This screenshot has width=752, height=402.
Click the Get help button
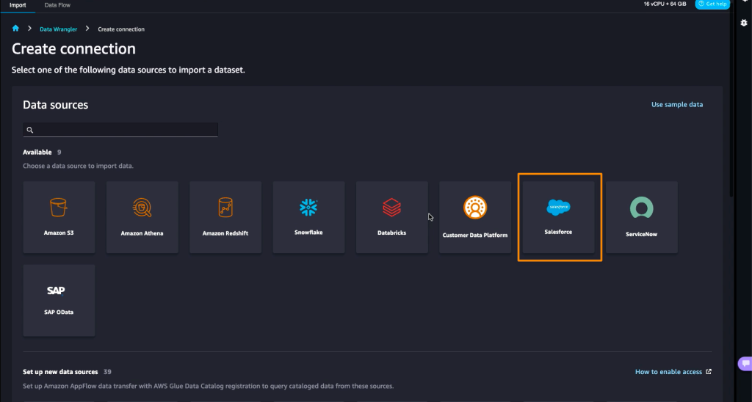pos(712,4)
